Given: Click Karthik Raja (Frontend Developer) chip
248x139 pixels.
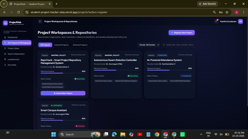Looking at the screenshot, I should click(53, 87).
